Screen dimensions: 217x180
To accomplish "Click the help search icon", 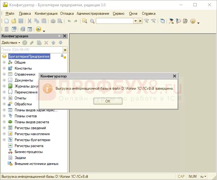I will click(x=178, y=21).
